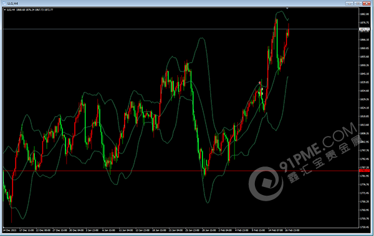Viewport: 374px width, 236px height.
Task: Click the 25 Jan 23:00 label on the time axis
Action: click(x=193, y=230)
